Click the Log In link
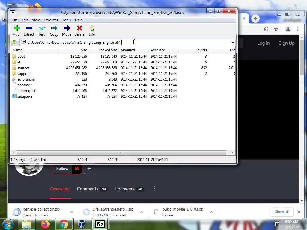The image size is (307, 230). click(263, 43)
